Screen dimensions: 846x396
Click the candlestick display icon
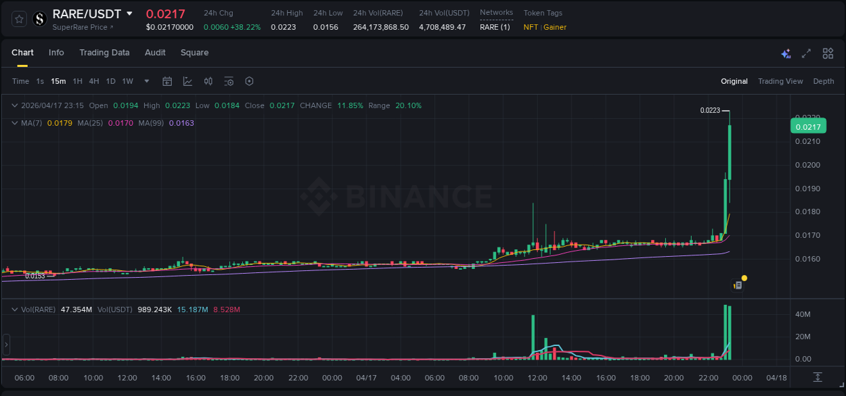(x=208, y=80)
